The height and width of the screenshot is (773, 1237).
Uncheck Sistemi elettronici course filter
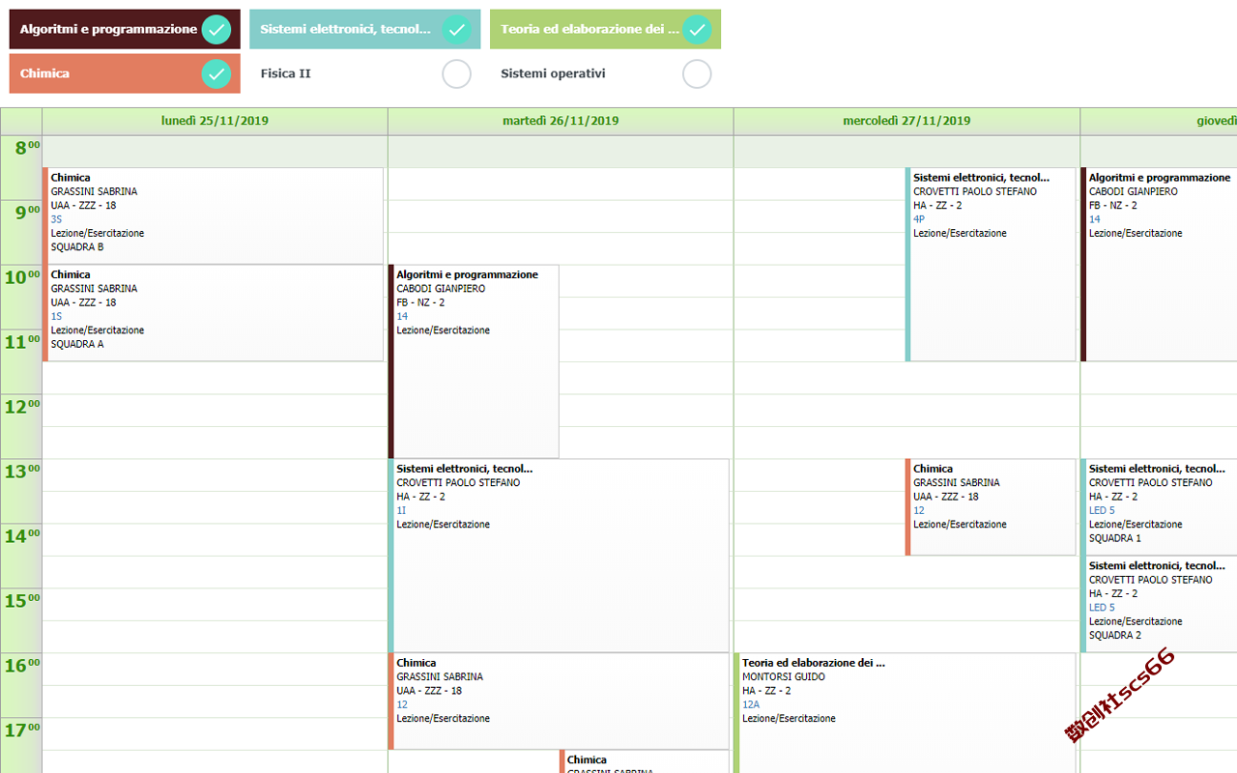[456, 30]
